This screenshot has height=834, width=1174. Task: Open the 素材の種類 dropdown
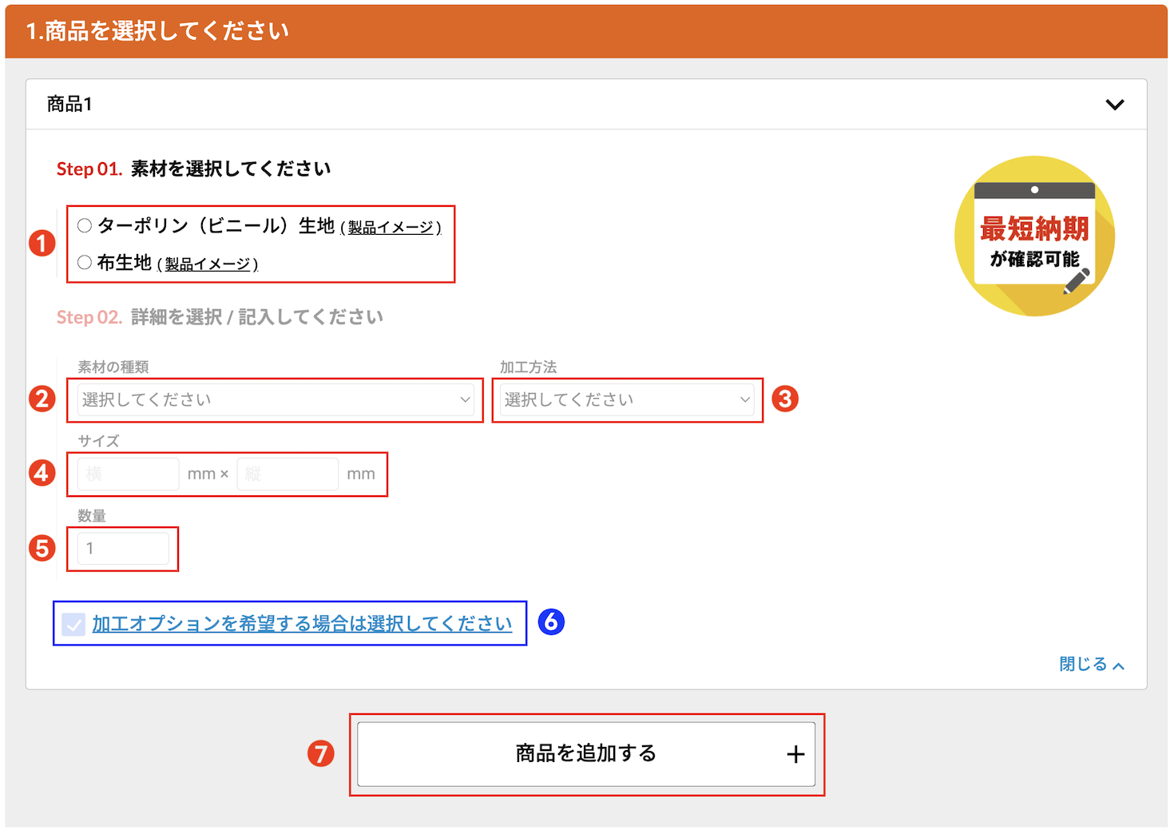click(275, 399)
